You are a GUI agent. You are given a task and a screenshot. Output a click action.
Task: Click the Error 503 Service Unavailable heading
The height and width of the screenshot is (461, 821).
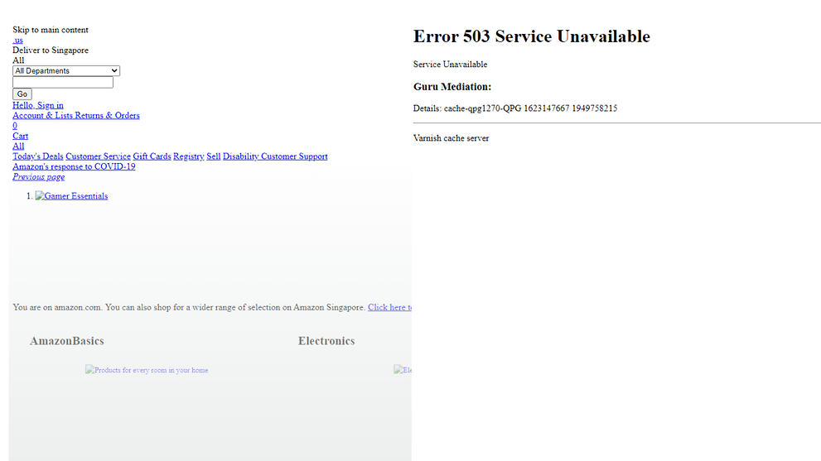pos(531,36)
